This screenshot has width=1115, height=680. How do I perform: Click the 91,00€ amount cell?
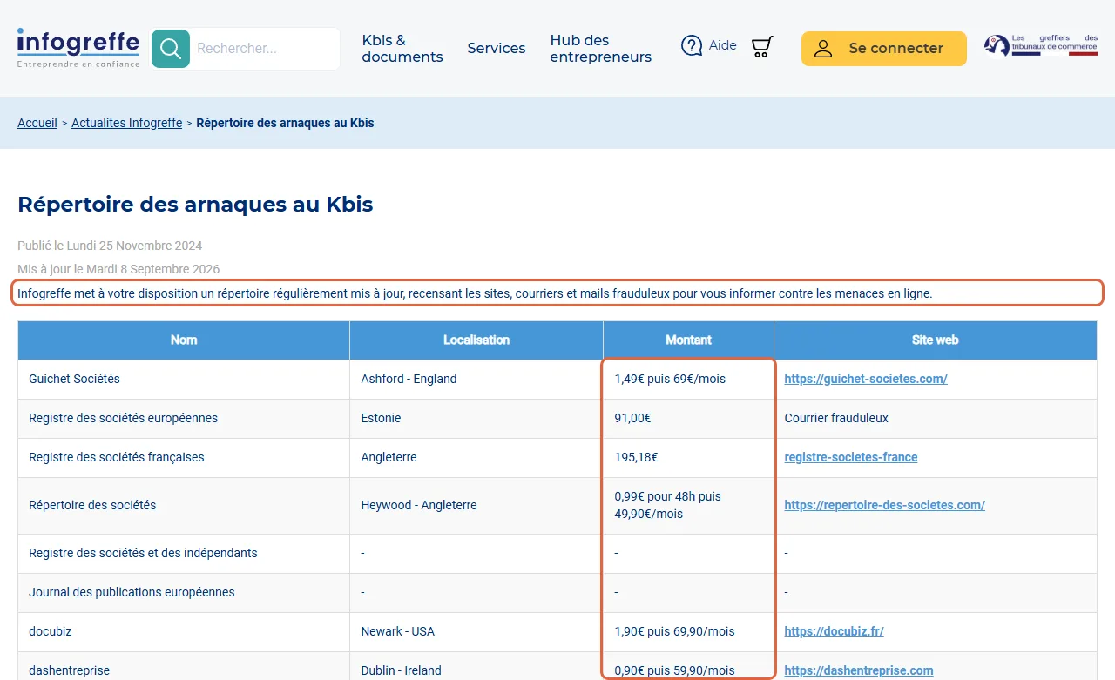(688, 419)
